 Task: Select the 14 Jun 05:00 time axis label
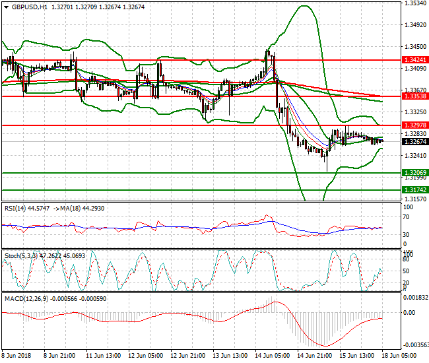(x=272, y=356)
